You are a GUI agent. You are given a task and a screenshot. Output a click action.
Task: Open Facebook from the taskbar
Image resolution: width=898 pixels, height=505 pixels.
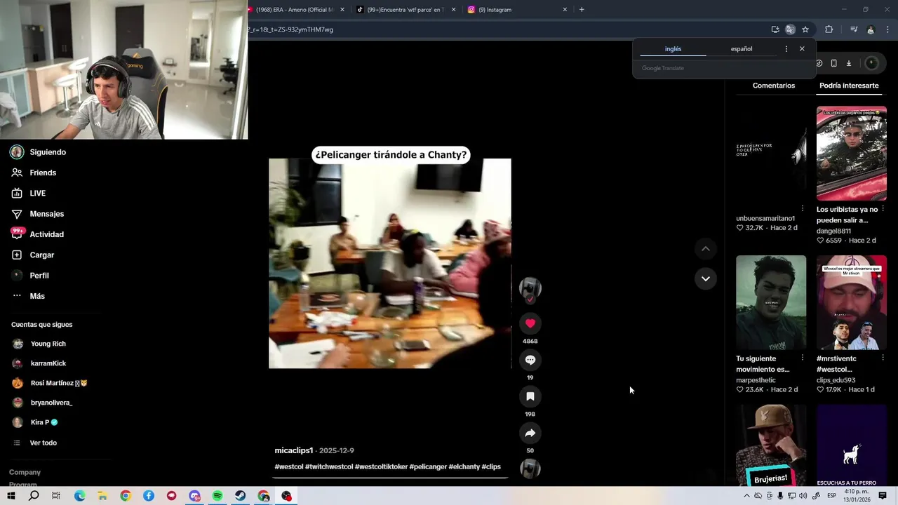click(x=149, y=496)
